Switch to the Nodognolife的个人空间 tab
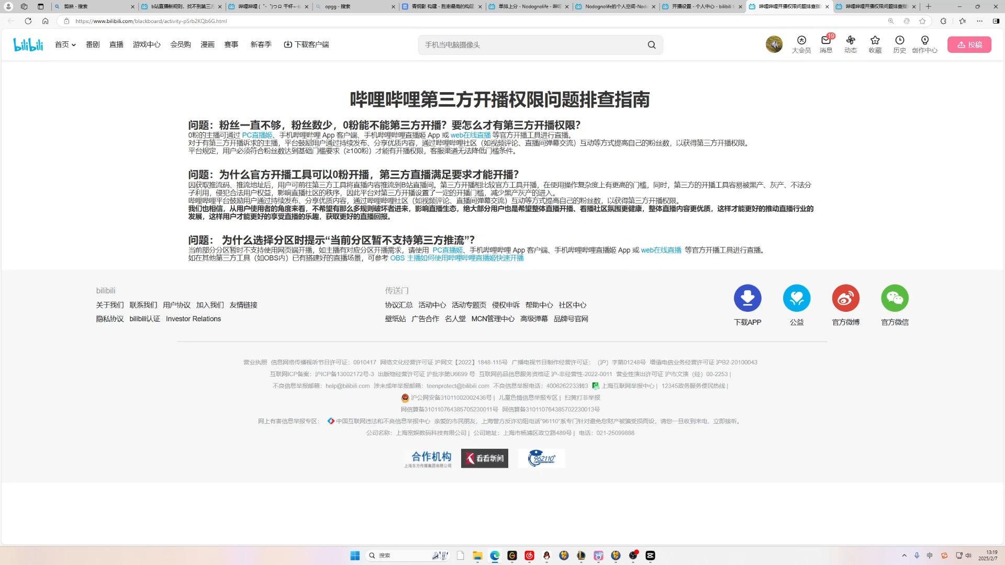The height and width of the screenshot is (565, 1005). tap(616, 6)
